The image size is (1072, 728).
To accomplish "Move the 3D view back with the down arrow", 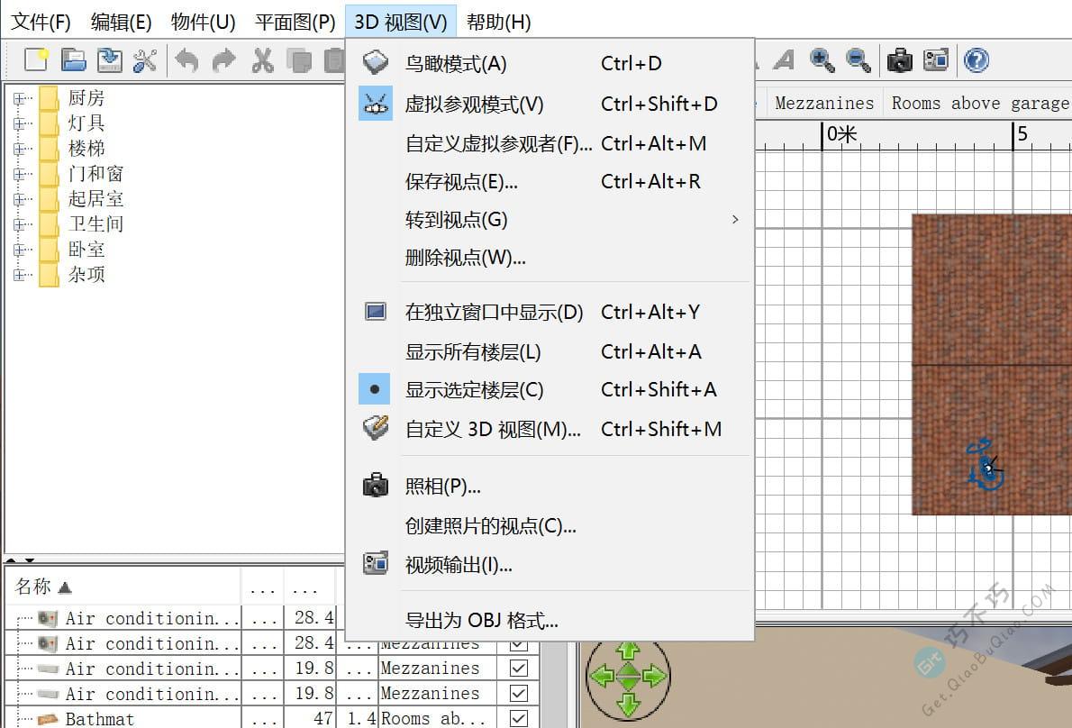I will tap(628, 703).
